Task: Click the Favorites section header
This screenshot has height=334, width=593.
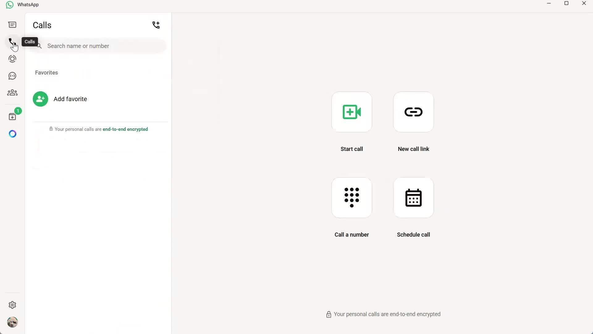Action: [x=46, y=72]
